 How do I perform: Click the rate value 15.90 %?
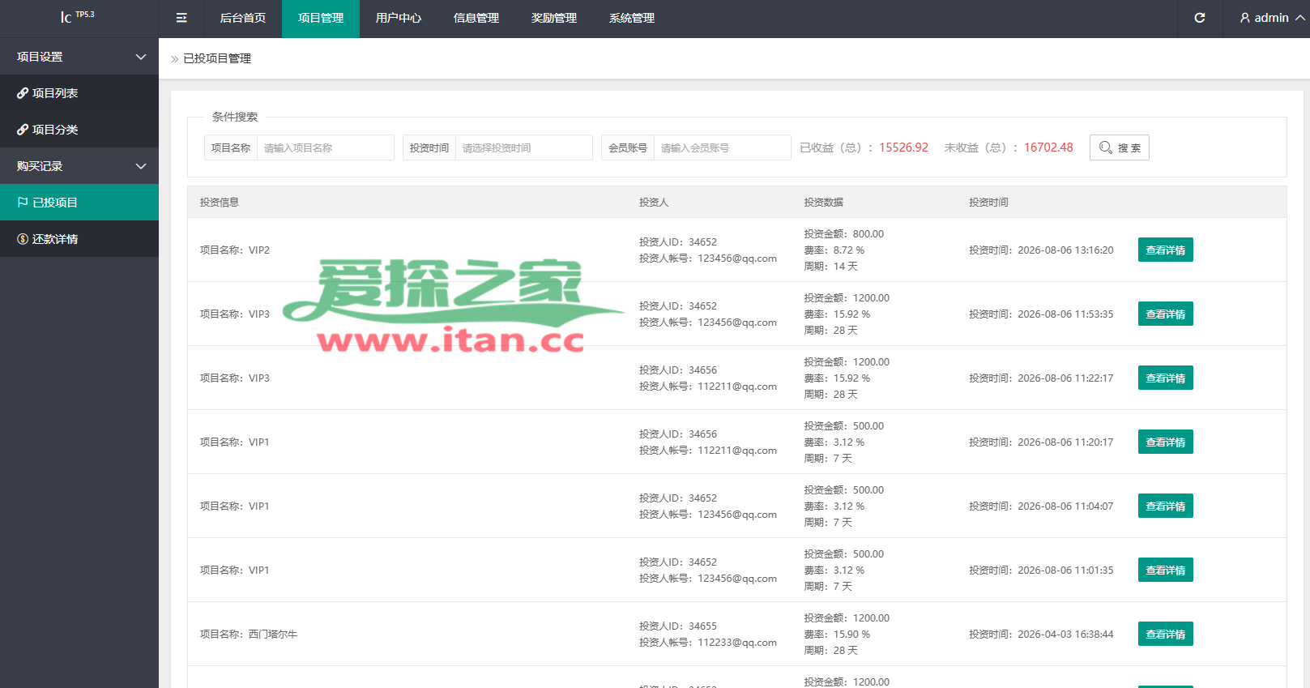[x=852, y=635]
